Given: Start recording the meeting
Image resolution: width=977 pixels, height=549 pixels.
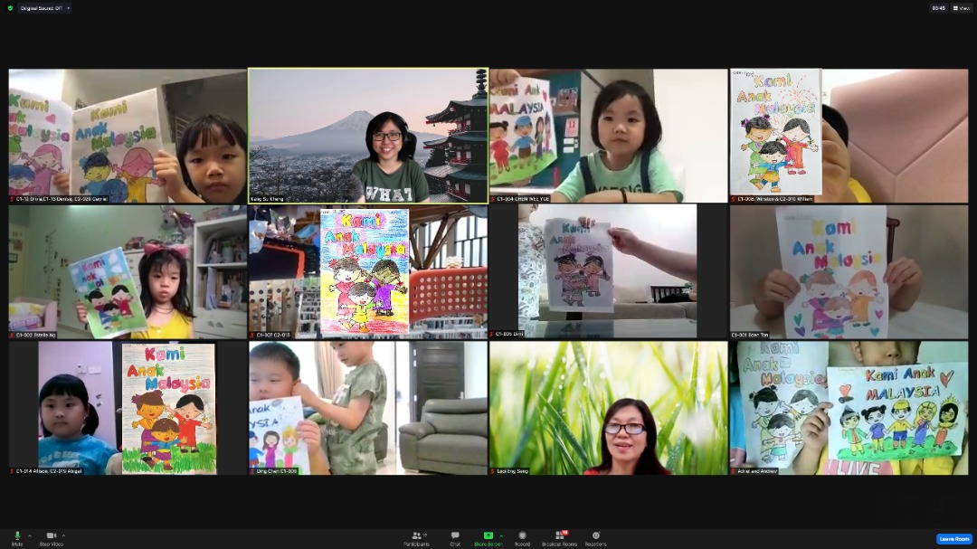Looking at the screenshot, I should point(522,536).
